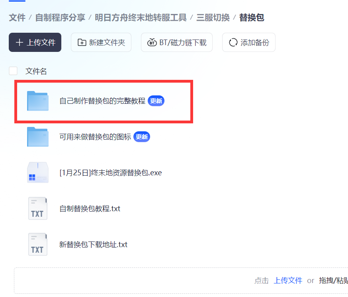Click 更新 badge on 可用来做替换包的图标
This screenshot has height=297, width=348.
point(142,137)
